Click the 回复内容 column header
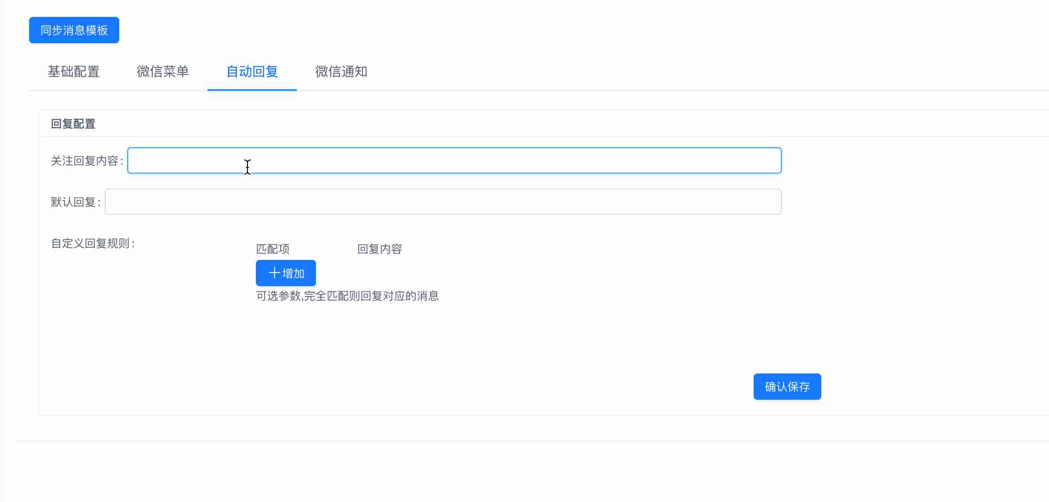 coord(380,249)
